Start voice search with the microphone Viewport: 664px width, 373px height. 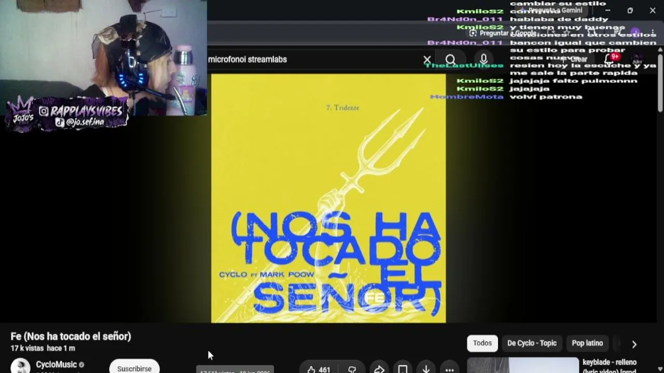coord(483,60)
